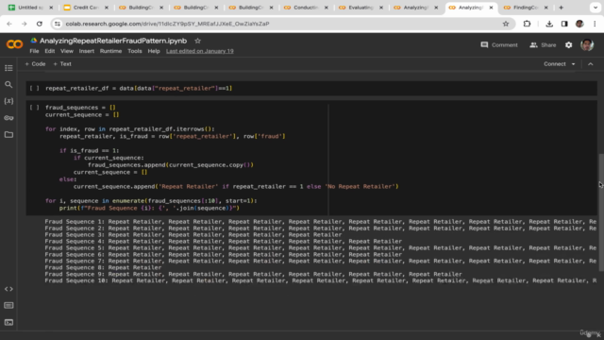Switch to the Untitled spreadsheet tab
This screenshot has width=604, height=340.
click(30, 8)
